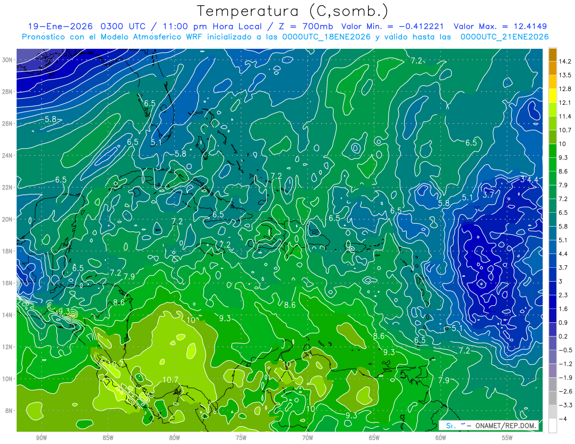Click the 3.7 contour label near 22N
This screenshot has height=444, width=575.
coord(488,194)
